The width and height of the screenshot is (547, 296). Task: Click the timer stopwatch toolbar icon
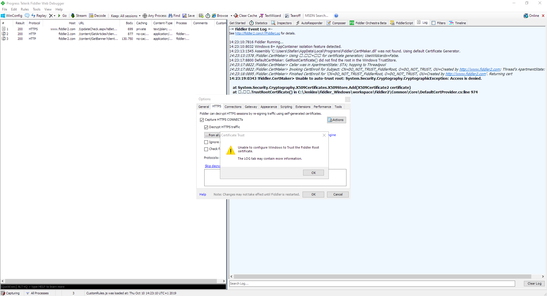point(208,16)
